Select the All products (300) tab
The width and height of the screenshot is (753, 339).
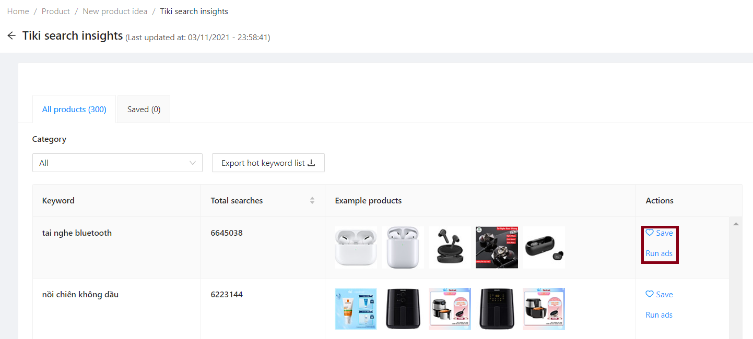click(x=74, y=110)
